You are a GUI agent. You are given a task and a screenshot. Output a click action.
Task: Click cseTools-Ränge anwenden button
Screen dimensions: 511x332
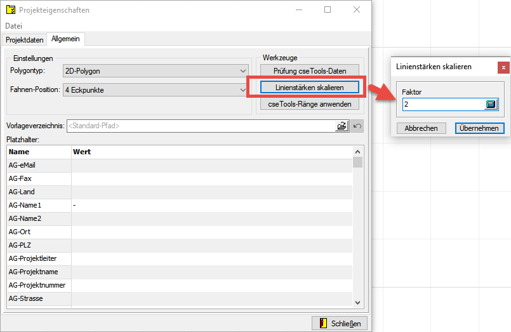[310, 103]
